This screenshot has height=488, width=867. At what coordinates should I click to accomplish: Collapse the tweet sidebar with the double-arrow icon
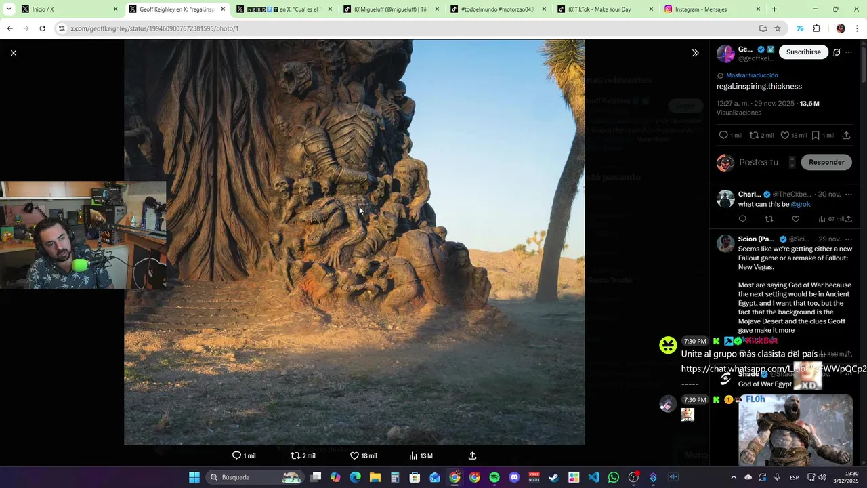click(x=695, y=53)
